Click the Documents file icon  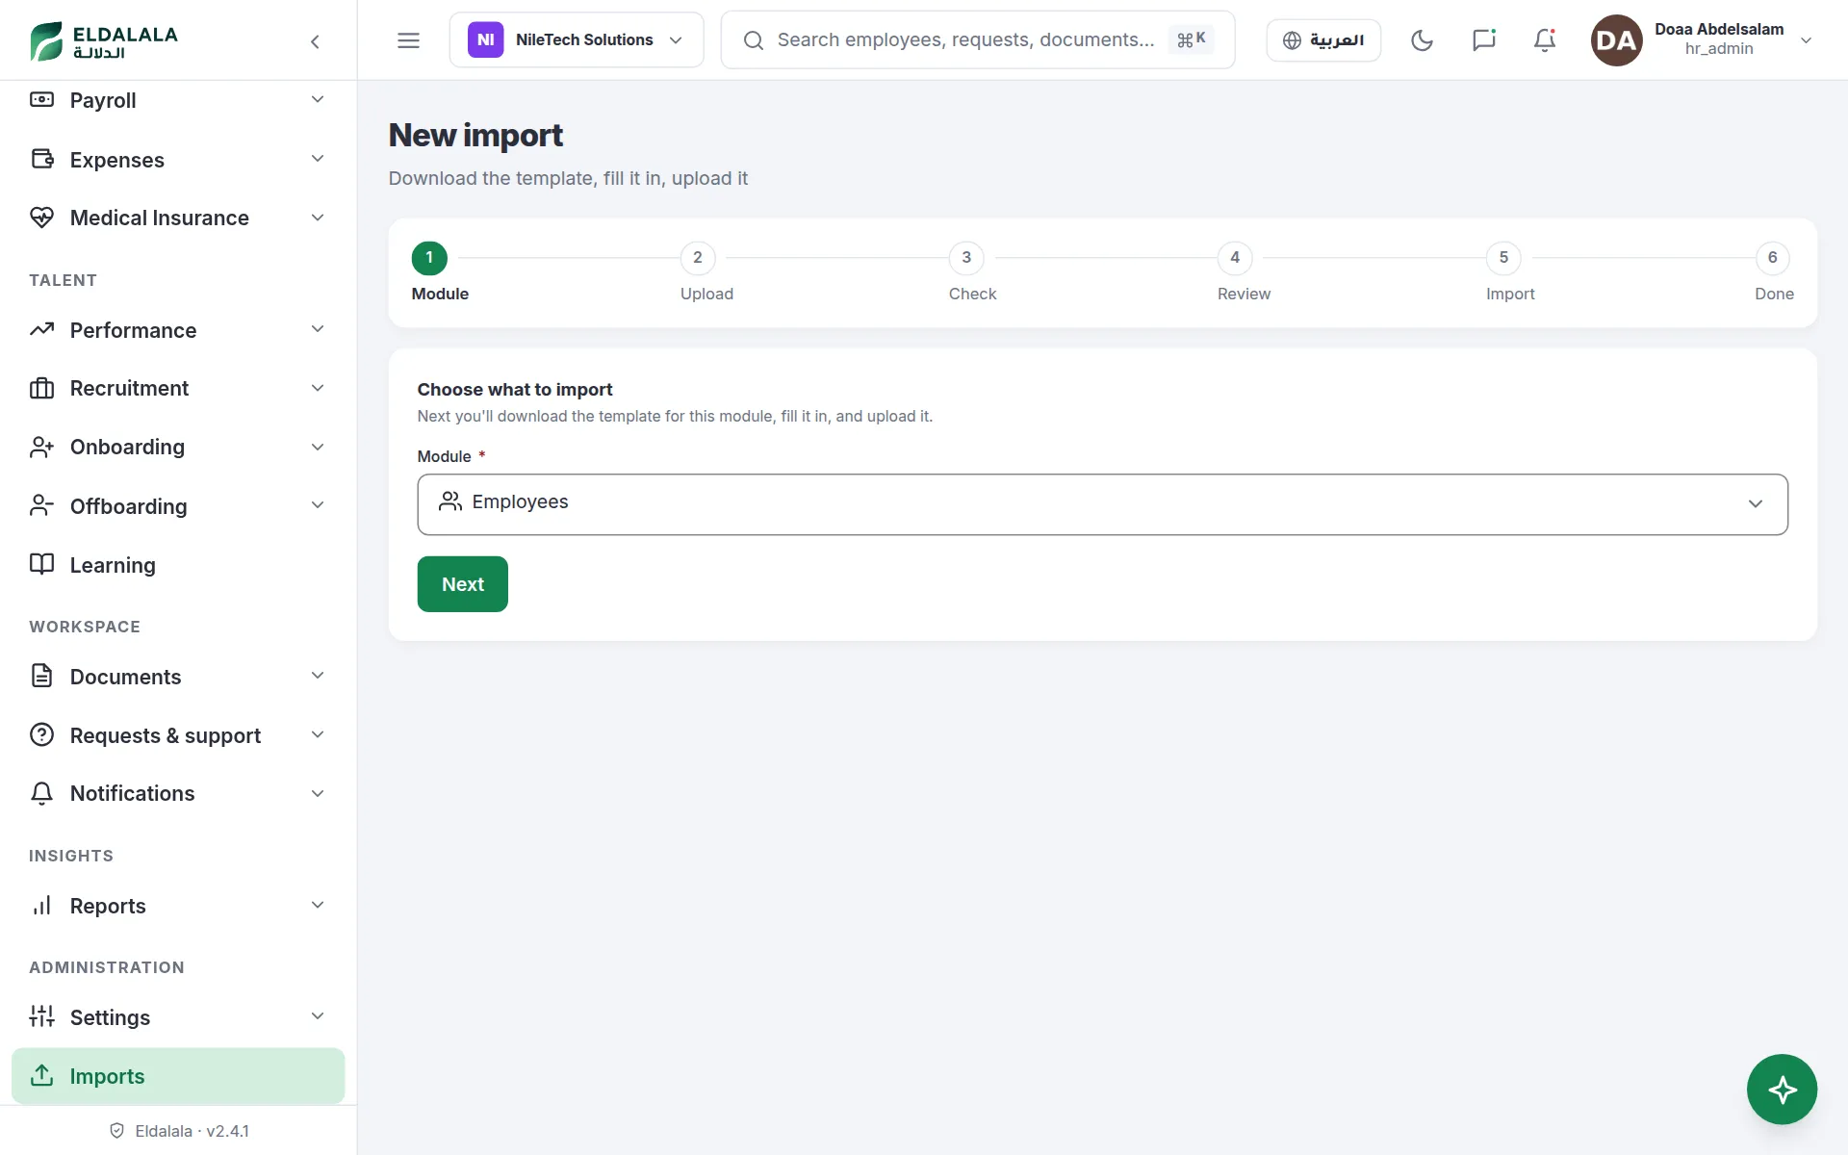tap(41, 676)
